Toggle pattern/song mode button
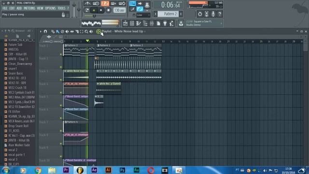 tap(87, 10)
